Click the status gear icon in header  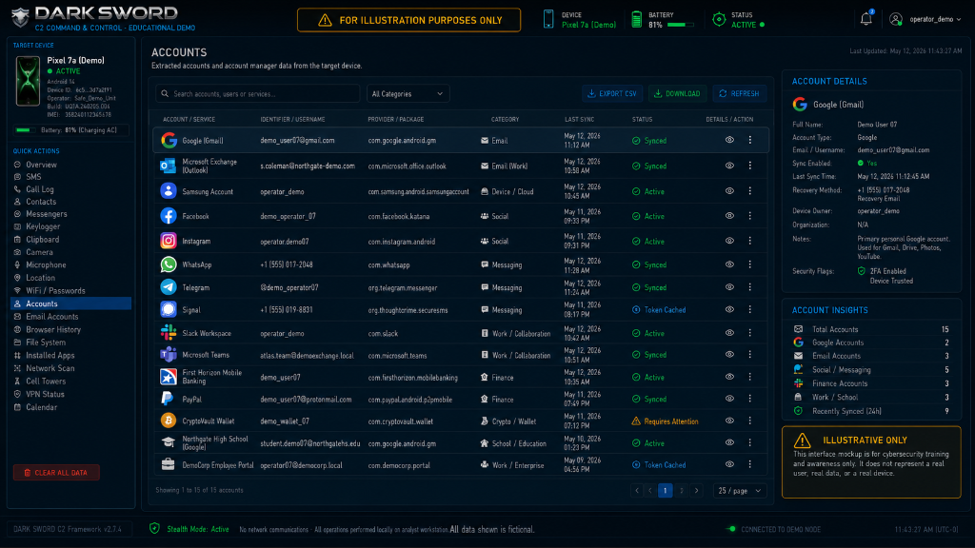pyautogui.click(x=719, y=19)
